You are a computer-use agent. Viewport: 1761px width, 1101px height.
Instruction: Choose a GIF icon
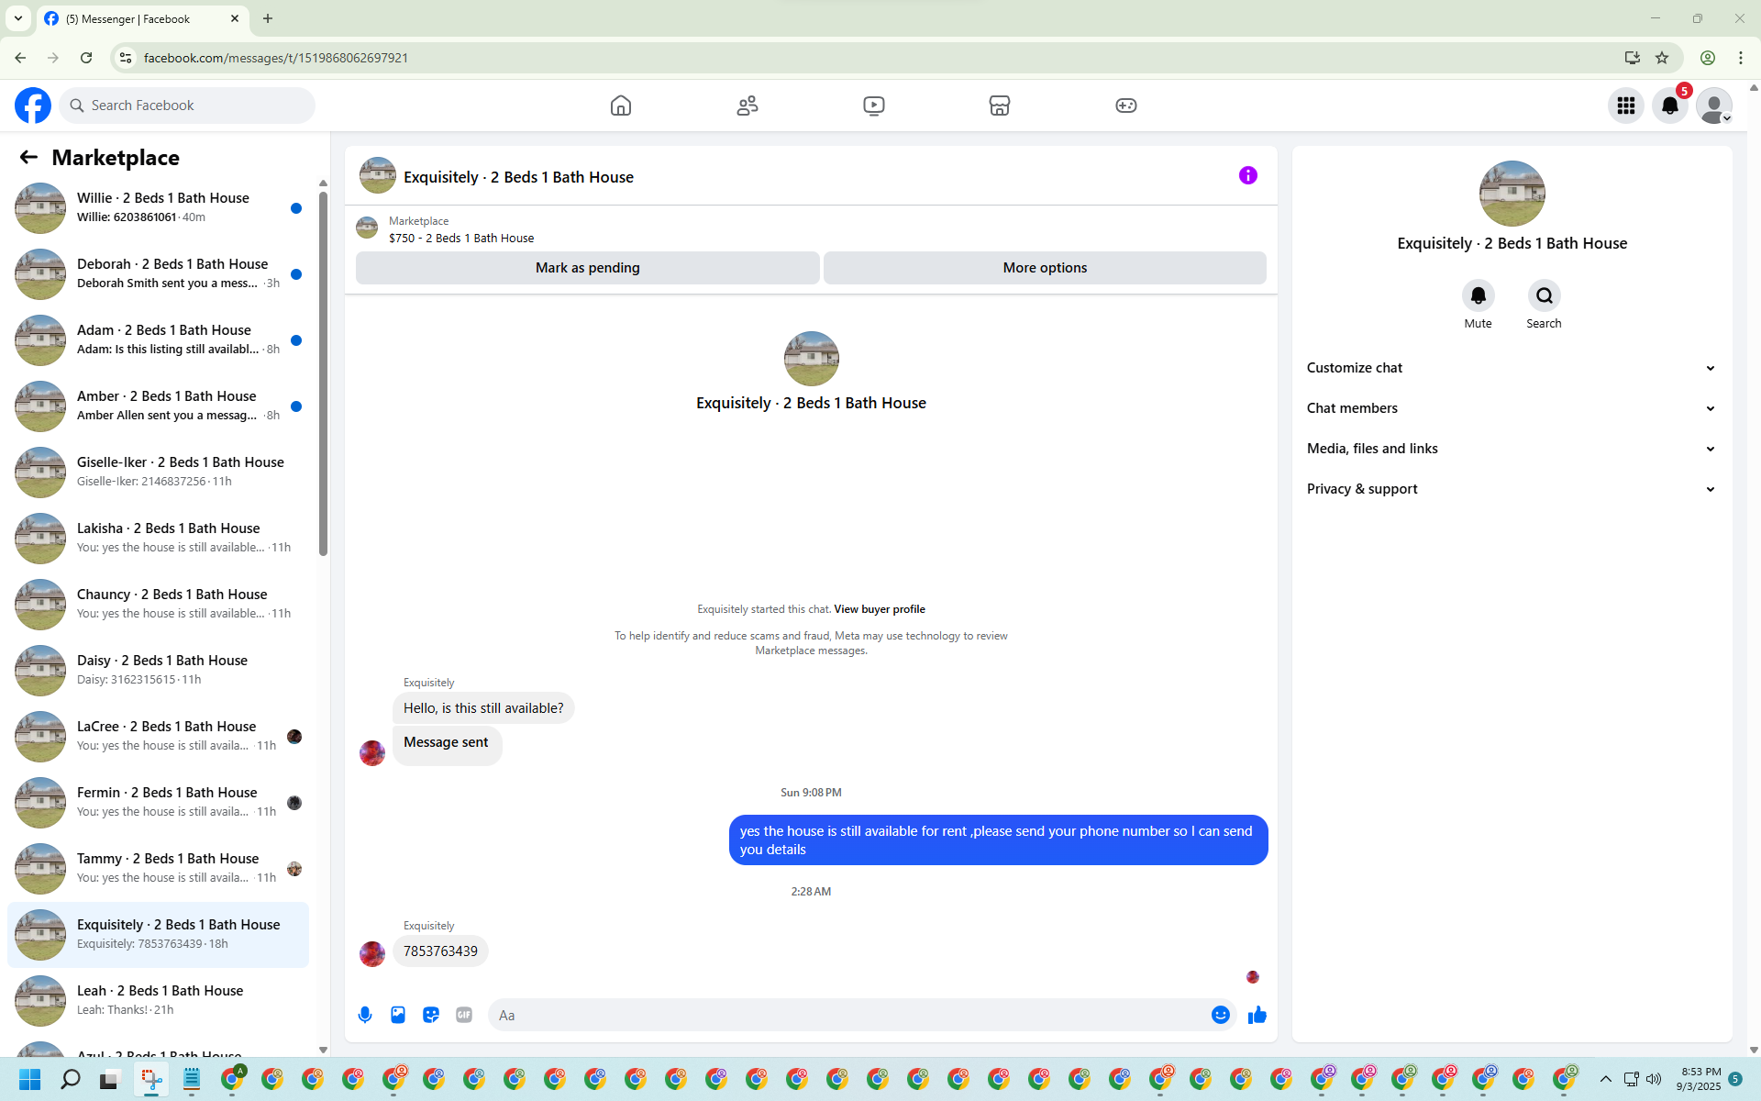tap(464, 1015)
